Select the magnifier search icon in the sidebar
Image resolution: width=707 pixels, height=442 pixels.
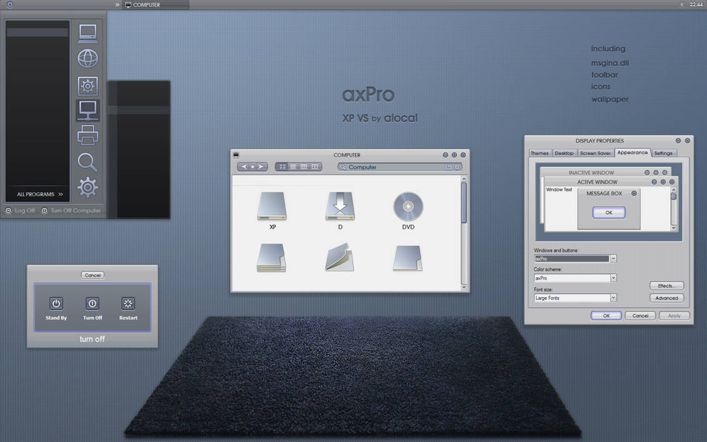pos(88,161)
